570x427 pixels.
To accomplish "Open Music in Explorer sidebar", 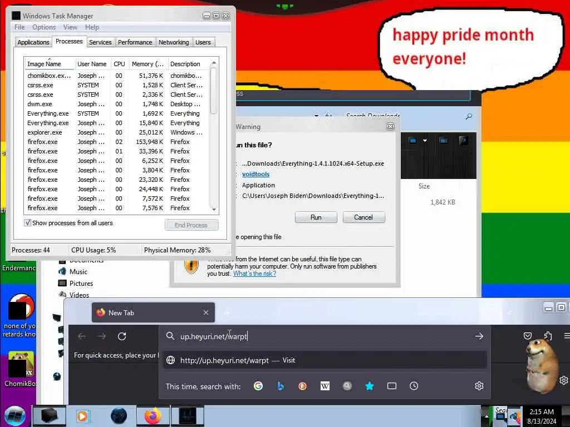I will pos(73,271).
